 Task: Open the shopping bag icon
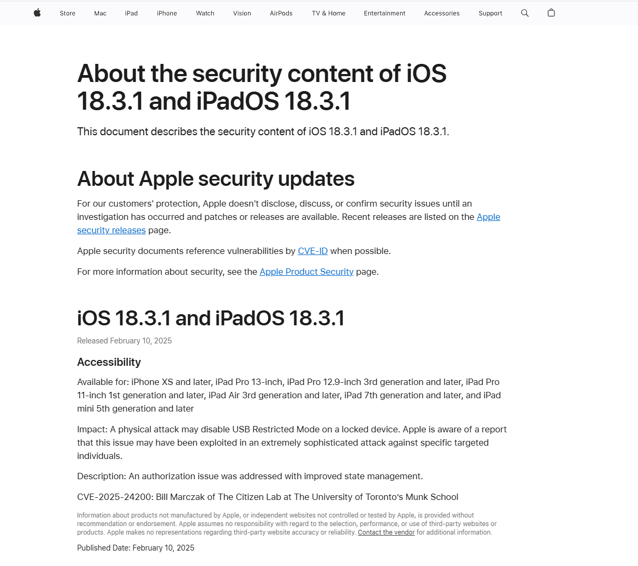pyautogui.click(x=551, y=13)
